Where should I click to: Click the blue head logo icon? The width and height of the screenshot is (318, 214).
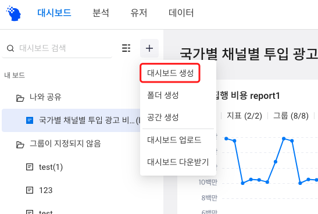tap(14, 13)
